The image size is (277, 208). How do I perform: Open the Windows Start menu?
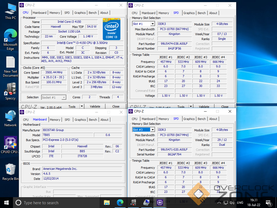6,202
